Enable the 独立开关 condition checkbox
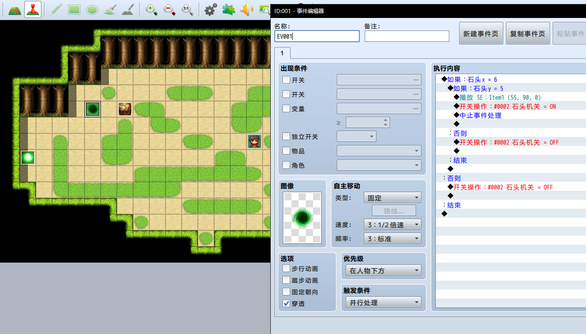 (286, 136)
